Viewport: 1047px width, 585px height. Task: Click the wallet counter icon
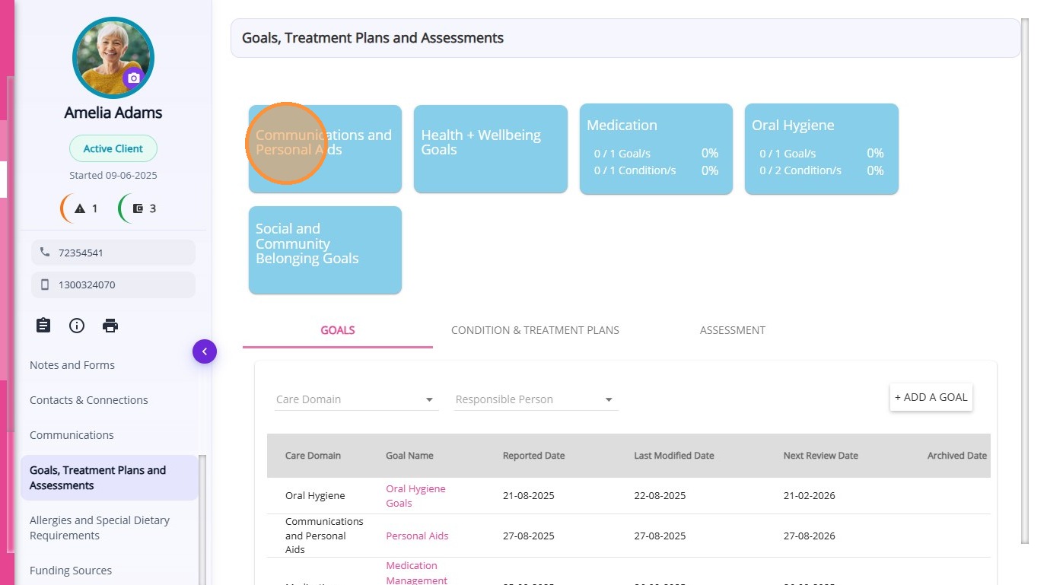click(x=138, y=208)
